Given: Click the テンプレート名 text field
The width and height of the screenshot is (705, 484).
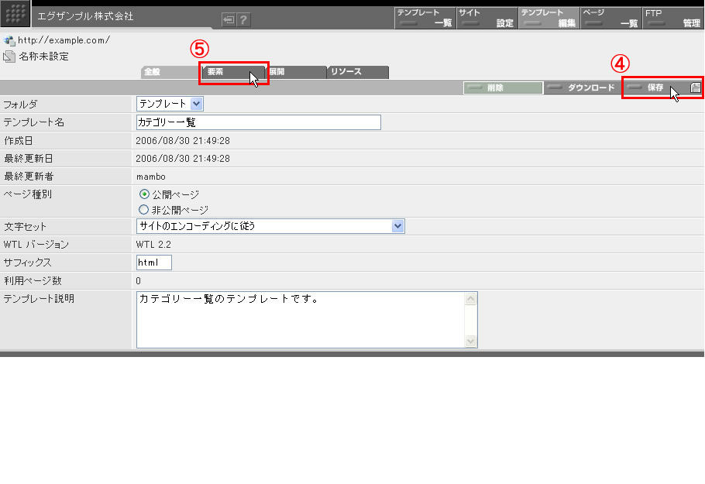Looking at the screenshot, I should tap(258, 122).
